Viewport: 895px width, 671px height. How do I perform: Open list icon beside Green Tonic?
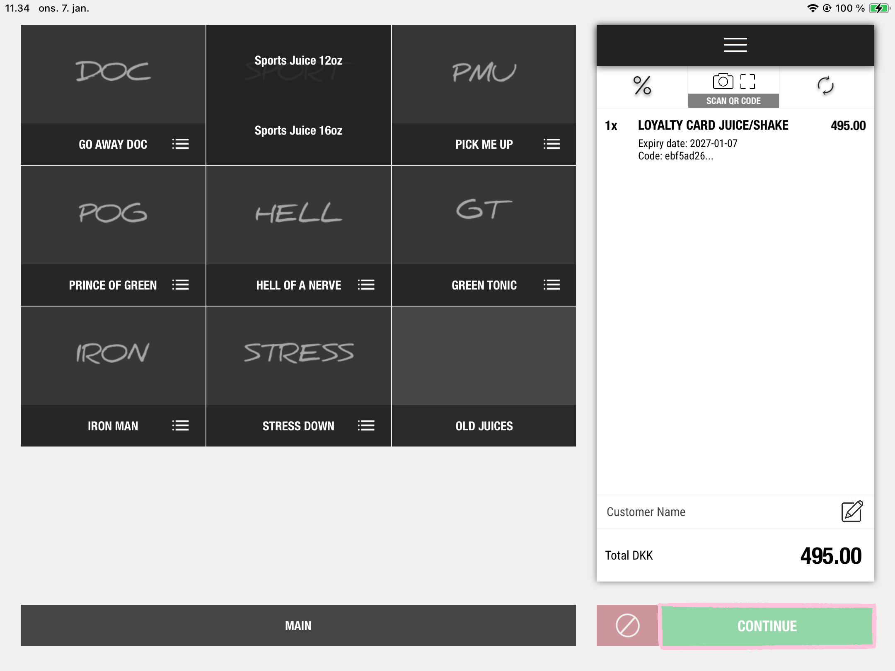pos(552,285)
